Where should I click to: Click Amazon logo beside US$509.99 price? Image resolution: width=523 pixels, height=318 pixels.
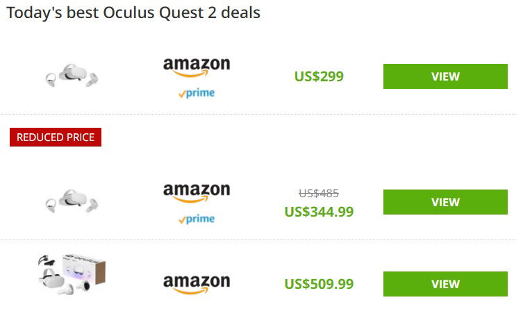pos(197,285)
